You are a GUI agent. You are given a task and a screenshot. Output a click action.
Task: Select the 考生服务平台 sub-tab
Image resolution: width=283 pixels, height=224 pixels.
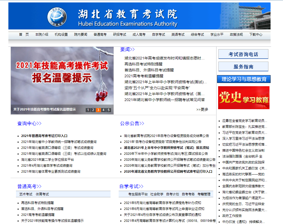[138, 194]
